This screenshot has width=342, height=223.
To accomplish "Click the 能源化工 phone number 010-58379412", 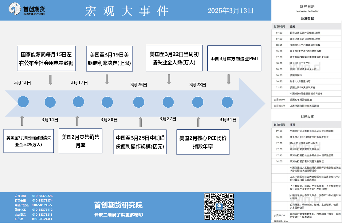I will pyautogui.click(x=42, y=210).
